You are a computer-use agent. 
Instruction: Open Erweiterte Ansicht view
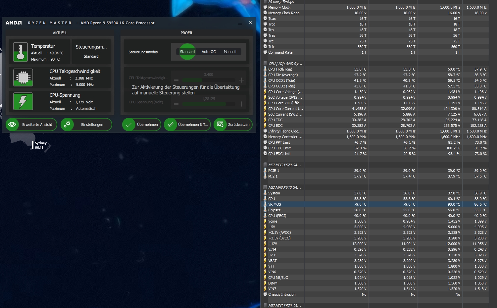click(x=31, y=125)
